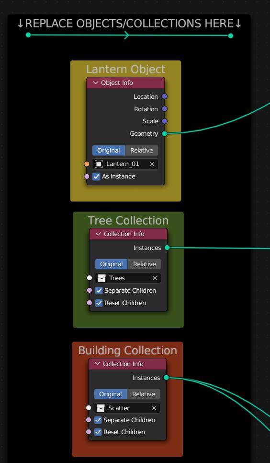Select Relative mode in Object Info node

[x=142, y=150]
